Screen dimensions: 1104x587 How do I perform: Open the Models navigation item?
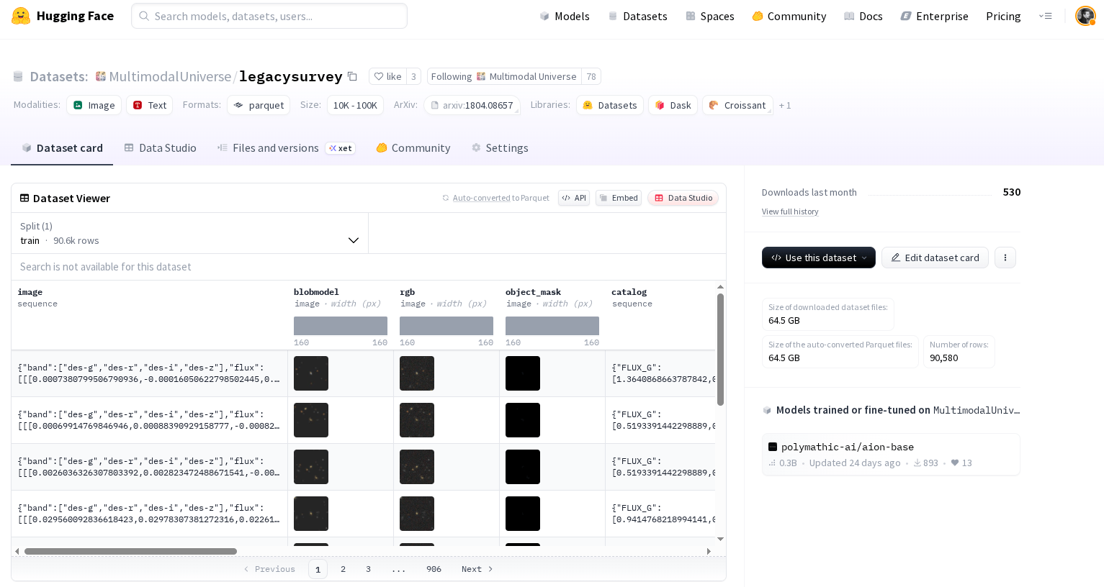[565, 16]
